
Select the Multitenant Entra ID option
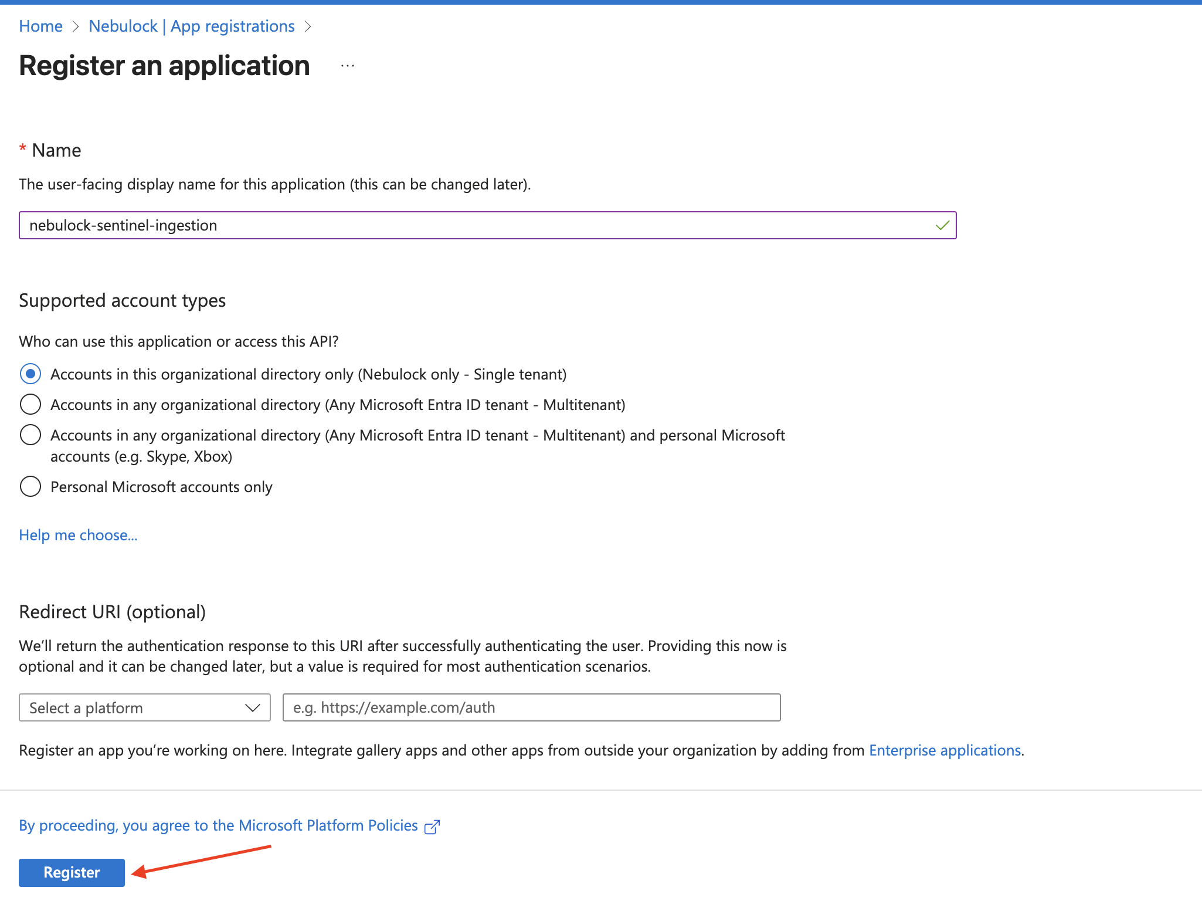tap(30, 405)
